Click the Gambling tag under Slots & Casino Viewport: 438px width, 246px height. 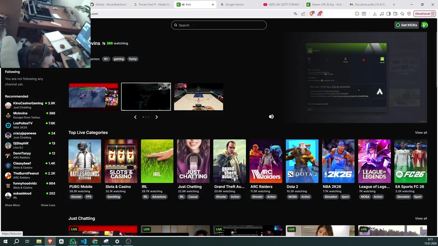[x=114, y=197]
